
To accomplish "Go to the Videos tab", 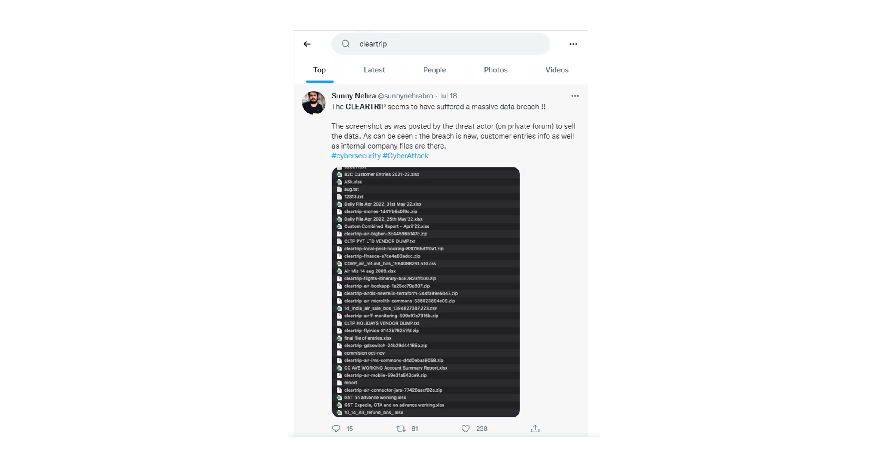I will coord(557,70).
